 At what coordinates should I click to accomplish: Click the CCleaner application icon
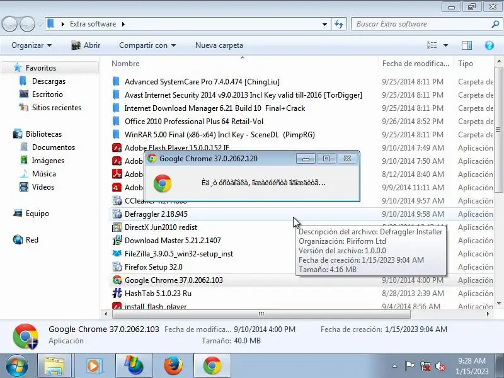[117, 200]
